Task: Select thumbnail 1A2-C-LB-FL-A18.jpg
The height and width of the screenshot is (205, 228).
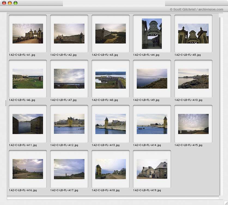Action: click(x=111, y=169)
